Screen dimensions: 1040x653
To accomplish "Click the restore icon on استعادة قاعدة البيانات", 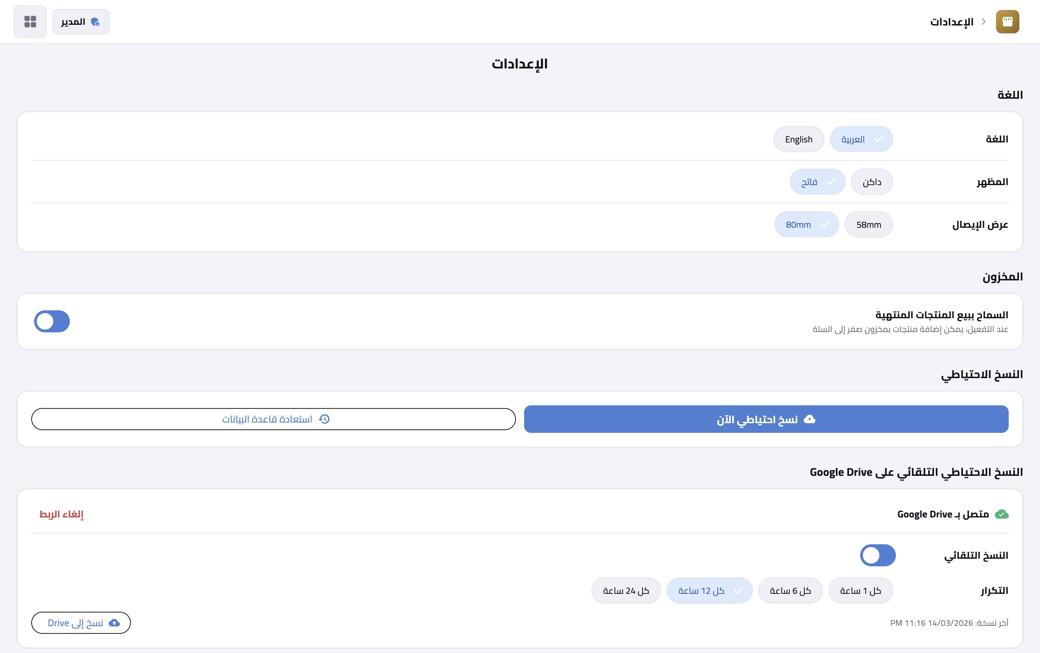I will (325, 419).
